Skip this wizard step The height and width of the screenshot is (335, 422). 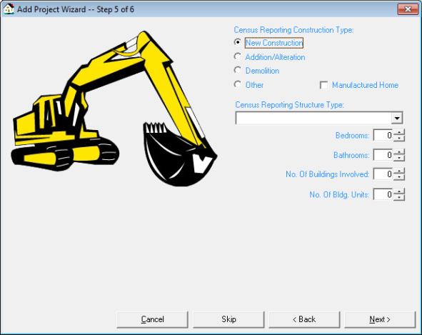coord(228,319)
